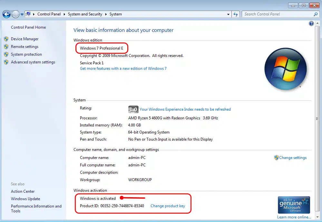Click the Refresh button beside address bar
Image resolution: width=322 pixels, height=222 pixels.
pyautogui.click(x=236, y=14)
